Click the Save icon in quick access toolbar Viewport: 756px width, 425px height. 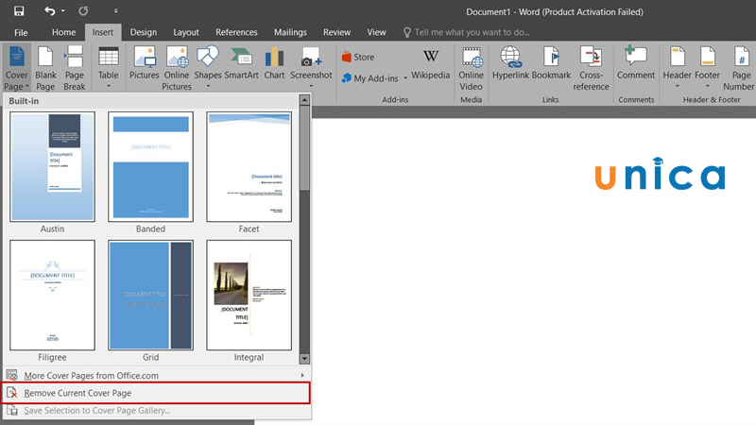point(19,10)
